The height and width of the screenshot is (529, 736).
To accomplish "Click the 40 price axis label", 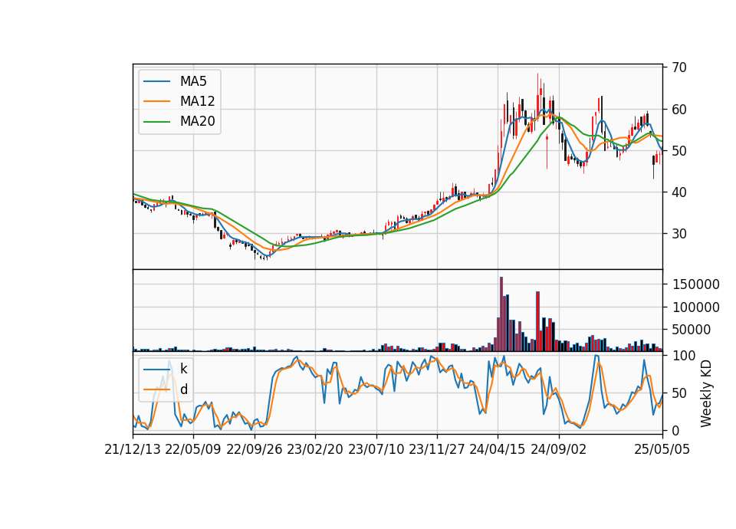I will pyautogui.click(x=679, y=192).
